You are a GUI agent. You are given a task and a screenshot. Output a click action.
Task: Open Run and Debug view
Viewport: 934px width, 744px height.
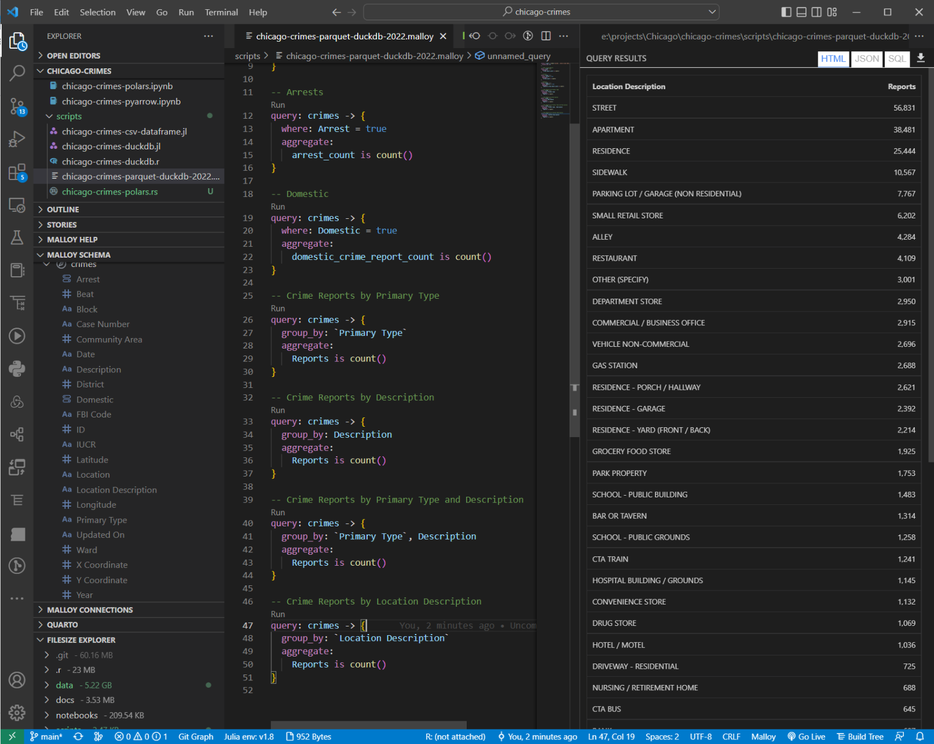(17, 139)
